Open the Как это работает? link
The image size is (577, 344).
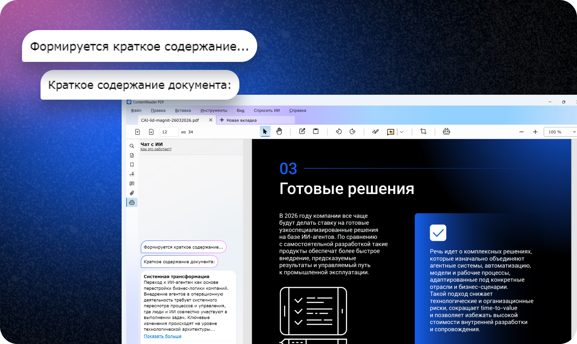[156, 149]
